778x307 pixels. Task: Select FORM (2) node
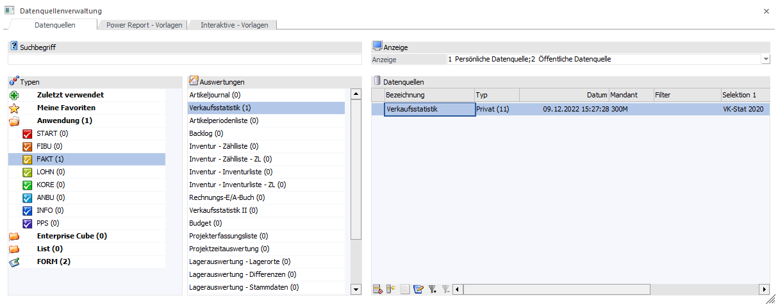point(54,261)
